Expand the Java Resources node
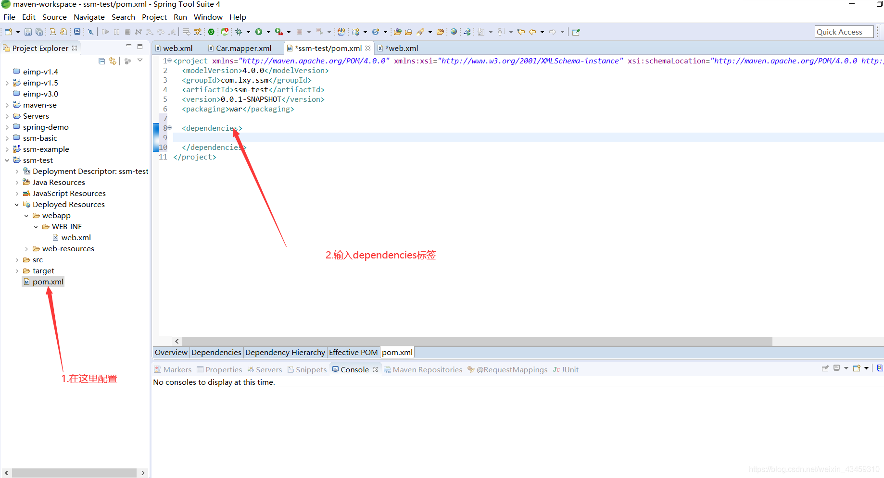Viewport: 884px width, 478px height. tap(17, 183)
